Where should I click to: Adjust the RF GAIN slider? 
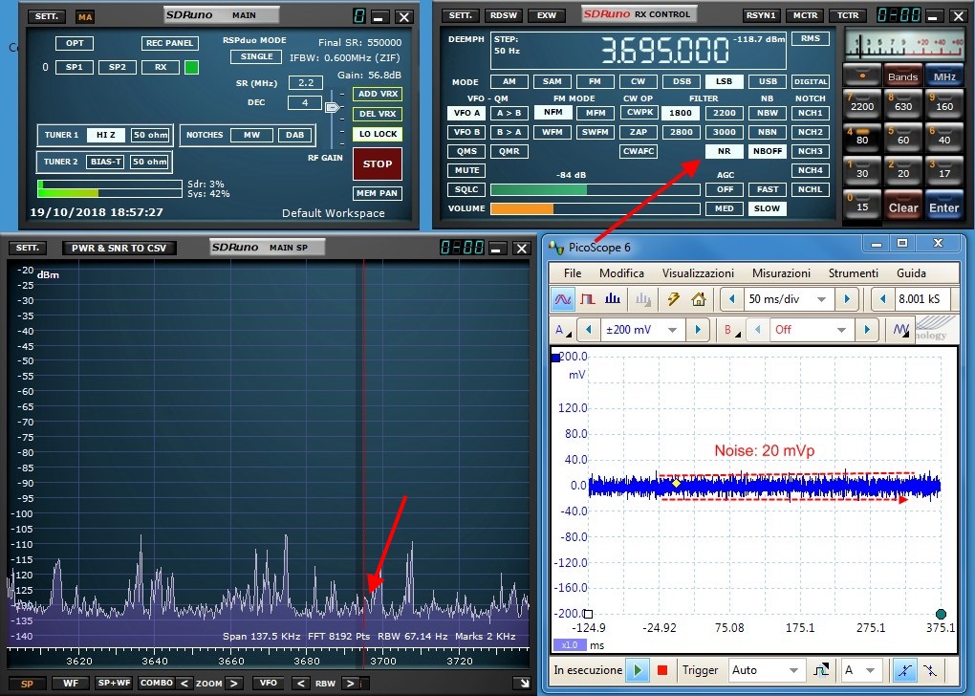click(x=333, y=107)
